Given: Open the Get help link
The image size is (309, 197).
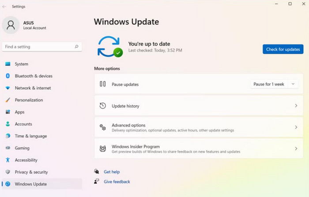Looking at the screenshot, I should tap(112, 172).
